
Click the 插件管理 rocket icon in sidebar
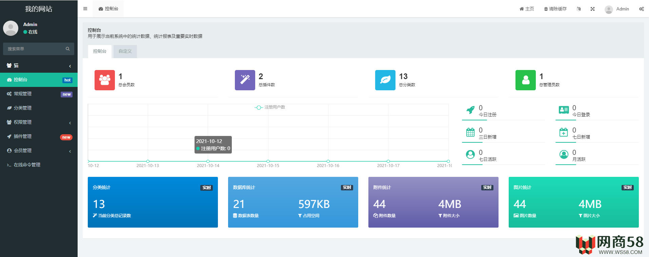[x=9, y=137]
